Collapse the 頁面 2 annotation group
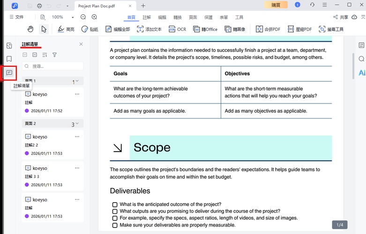This screenshot has width=366, height=234. click(77, 124)
